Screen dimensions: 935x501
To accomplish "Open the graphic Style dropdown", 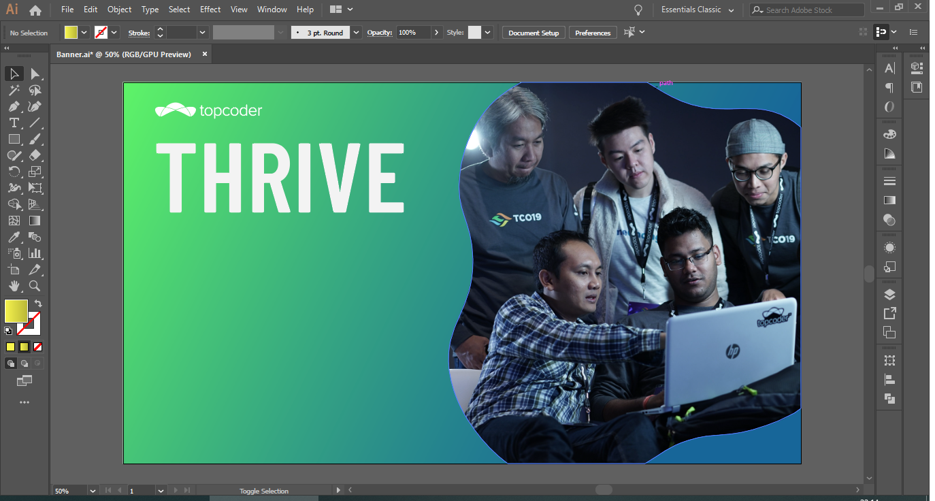I will [488, 33].
